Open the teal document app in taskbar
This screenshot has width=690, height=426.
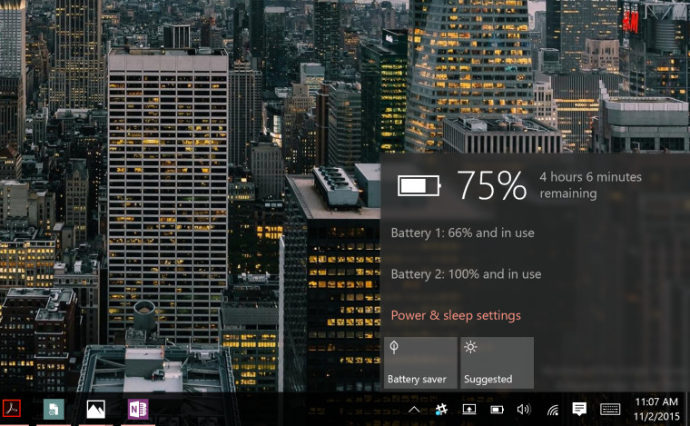[54, 410]
